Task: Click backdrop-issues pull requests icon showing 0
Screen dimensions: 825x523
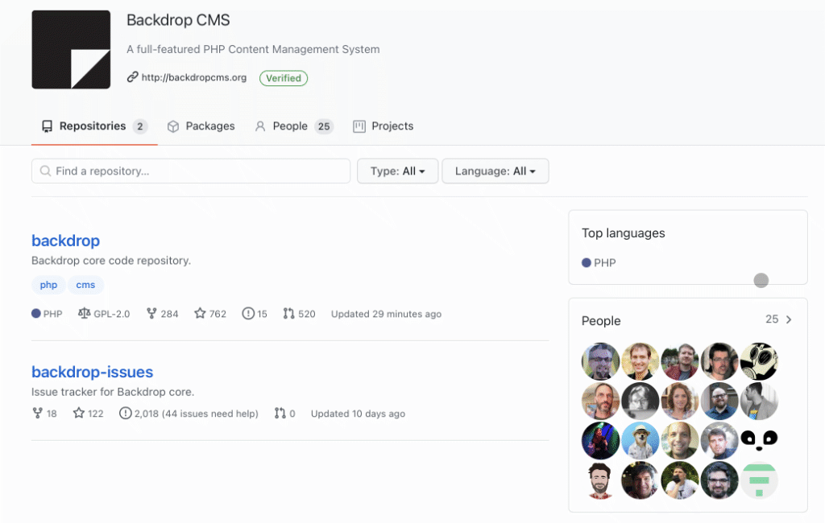Action: [x=280, y=413]
